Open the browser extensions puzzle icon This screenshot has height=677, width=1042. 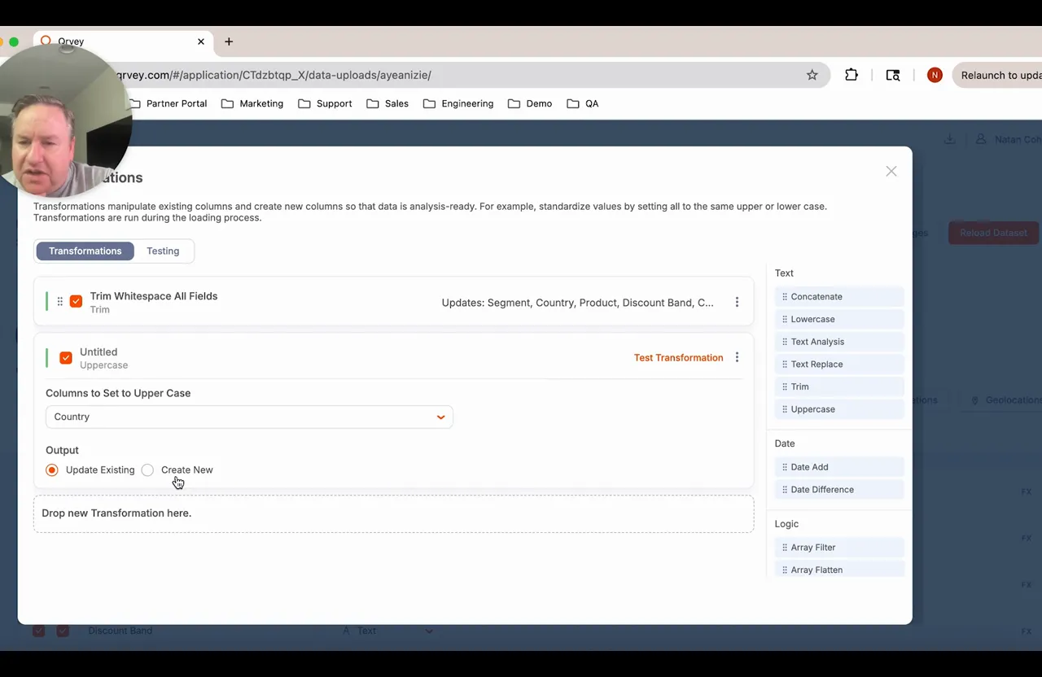[x=852, y=75]
